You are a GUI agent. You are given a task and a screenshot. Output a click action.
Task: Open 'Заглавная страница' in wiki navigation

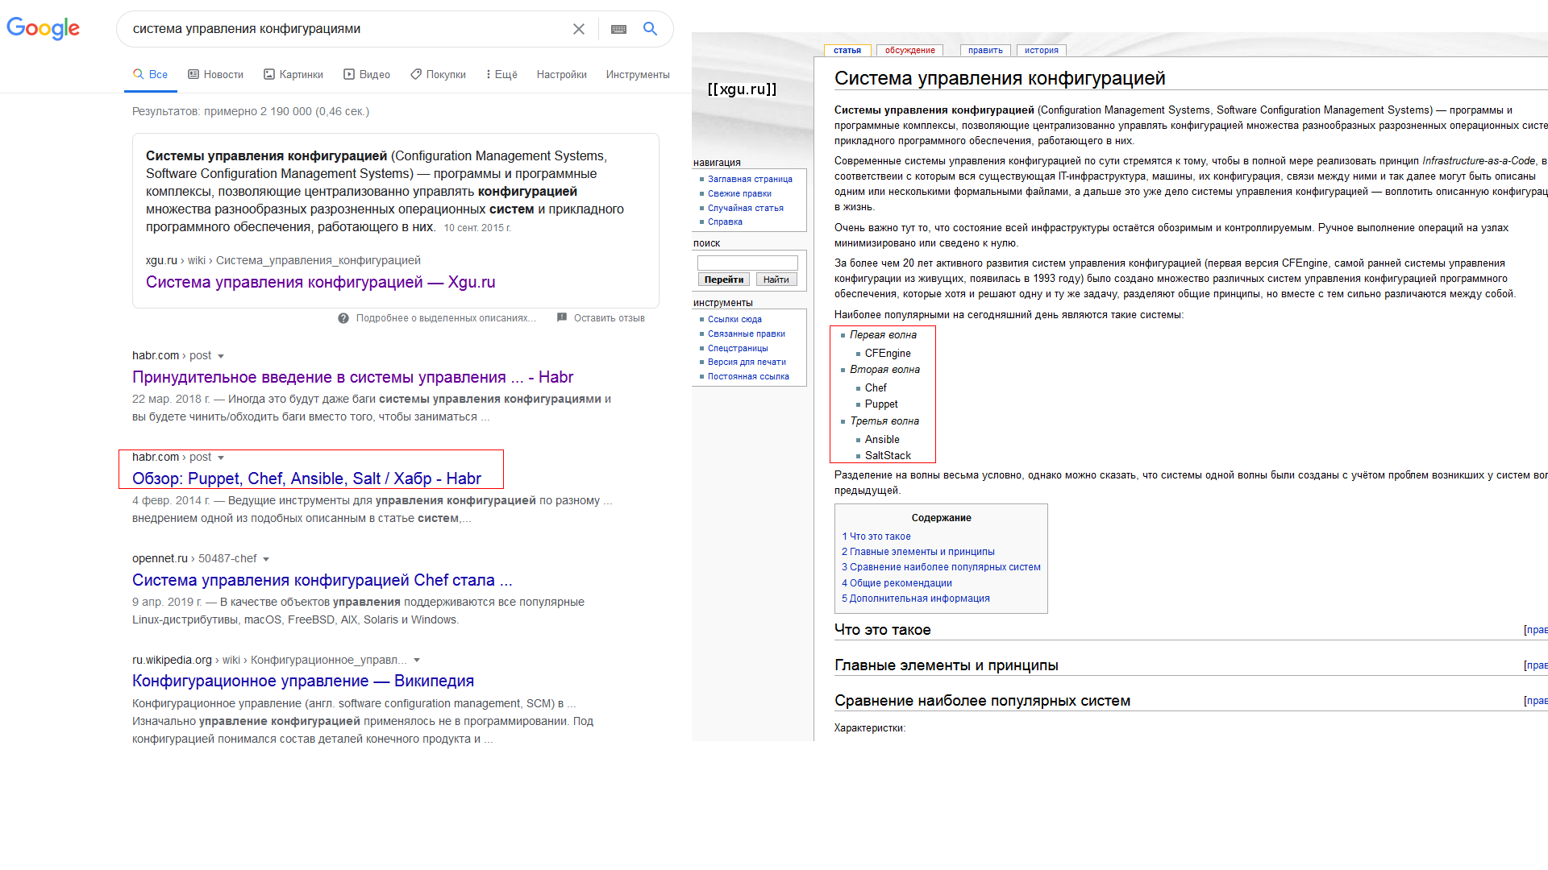click(750, 179)
